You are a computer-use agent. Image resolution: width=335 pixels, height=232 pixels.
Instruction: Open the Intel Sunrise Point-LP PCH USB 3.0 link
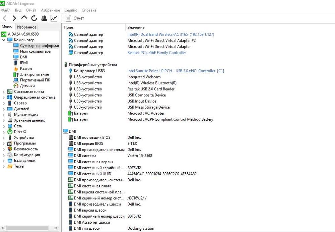click(176, 71)
